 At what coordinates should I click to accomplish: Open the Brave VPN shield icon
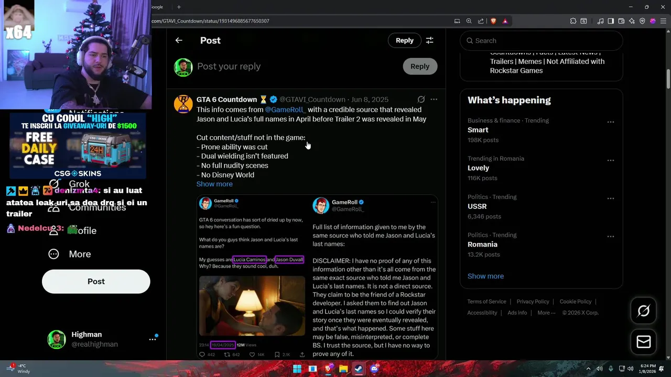642,21
